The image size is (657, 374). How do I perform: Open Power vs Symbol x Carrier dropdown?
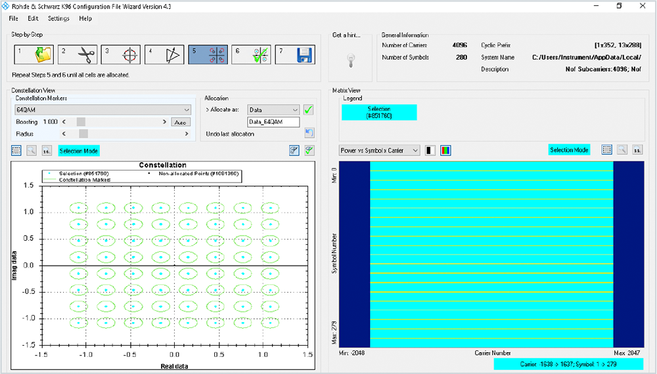pyautogui.click(x=379, y=150)
